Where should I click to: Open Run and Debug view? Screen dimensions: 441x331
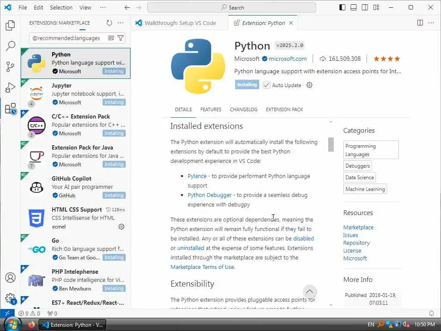[x=10, y=87]
